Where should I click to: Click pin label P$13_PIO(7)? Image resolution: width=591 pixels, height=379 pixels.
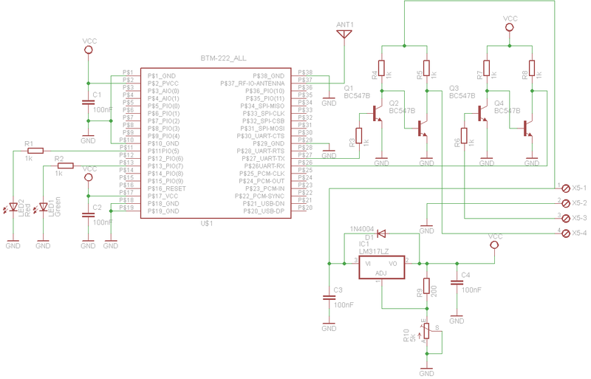point(165,166)
